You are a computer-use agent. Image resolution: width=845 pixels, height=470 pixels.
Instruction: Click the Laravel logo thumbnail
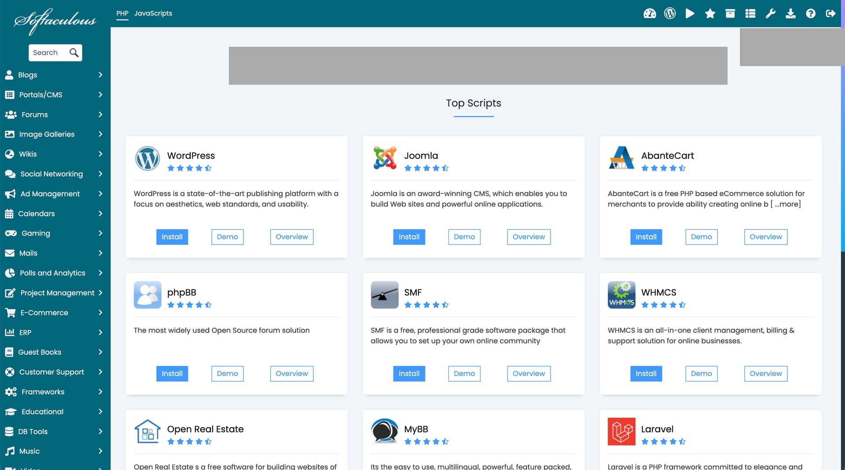click(621, 431)
